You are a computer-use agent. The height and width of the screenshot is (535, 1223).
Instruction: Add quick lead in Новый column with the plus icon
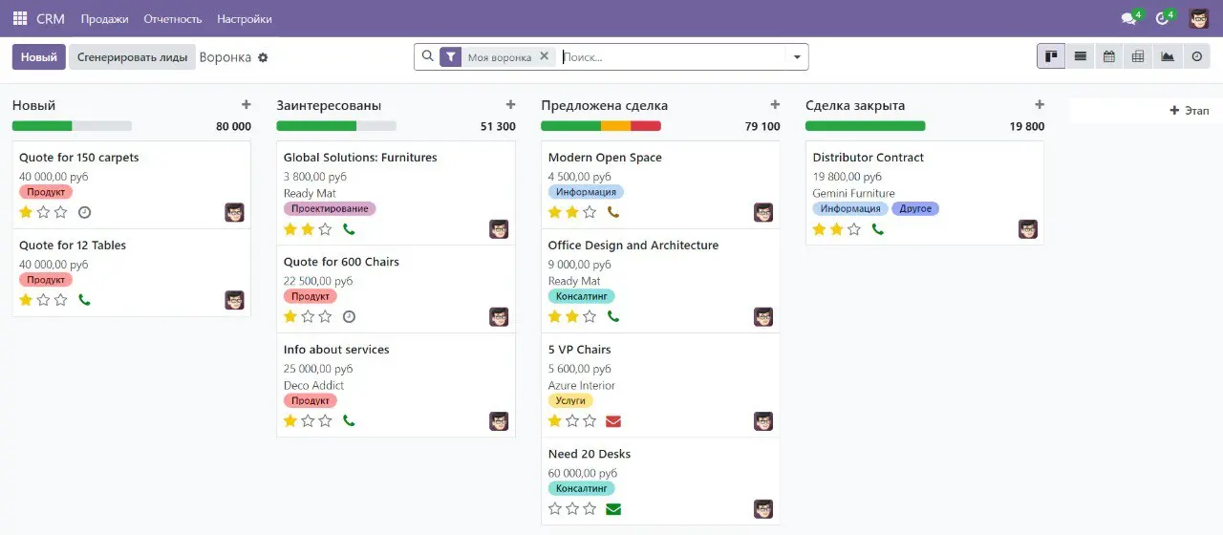pos(246,105)
